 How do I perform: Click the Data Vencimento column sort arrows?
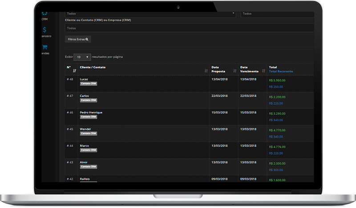coord(263,71)
